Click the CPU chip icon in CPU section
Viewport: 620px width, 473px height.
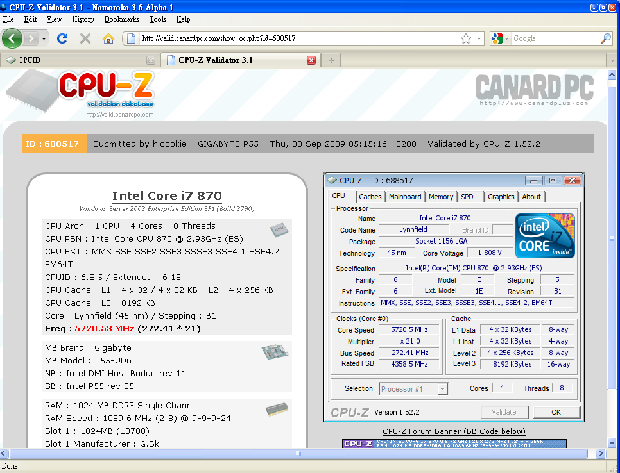click(x=279, y=229)
